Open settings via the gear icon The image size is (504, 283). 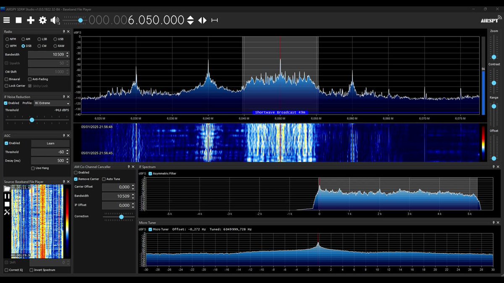(43, 20)
